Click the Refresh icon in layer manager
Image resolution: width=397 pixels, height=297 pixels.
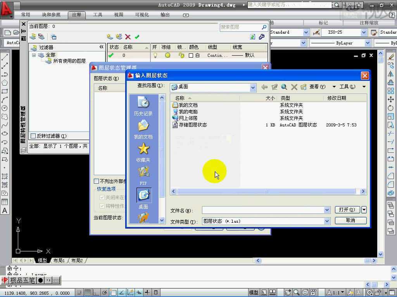252,37
